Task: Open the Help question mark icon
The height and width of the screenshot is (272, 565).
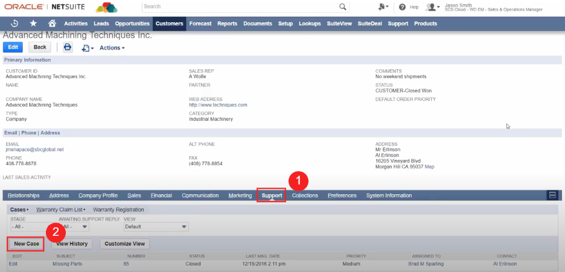Action: pyautogui.click(x=403, y=7)
